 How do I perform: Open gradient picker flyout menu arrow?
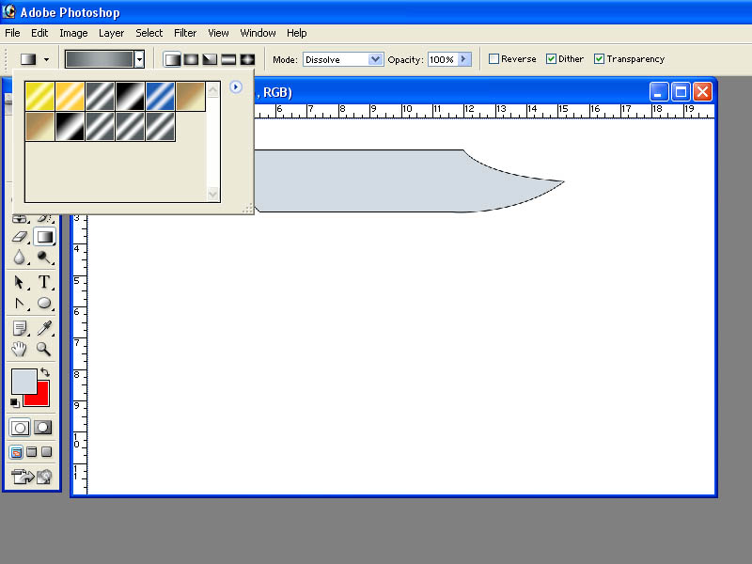[x=236, y=86]
